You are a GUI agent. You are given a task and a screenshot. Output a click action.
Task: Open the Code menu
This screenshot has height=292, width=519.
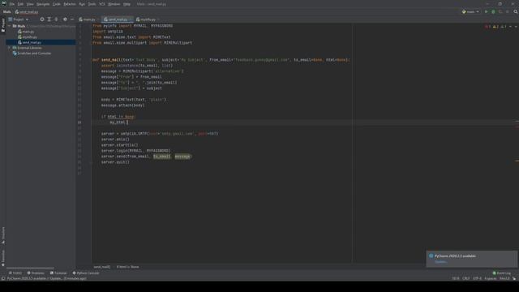point(57,4)
